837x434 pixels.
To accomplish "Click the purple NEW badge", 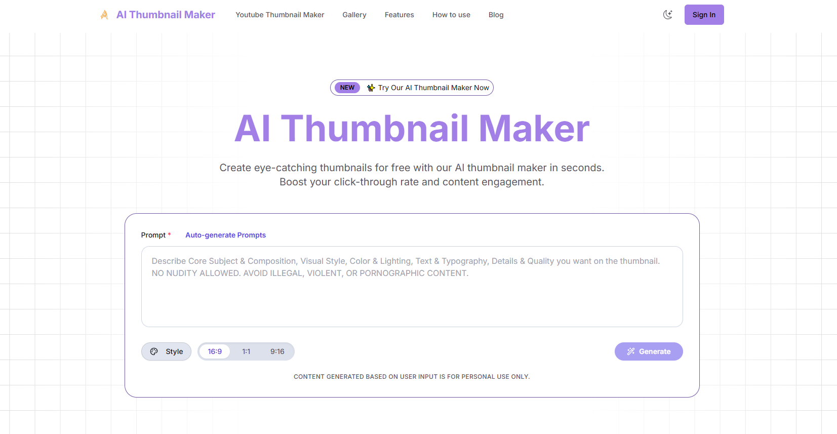I will 347,88.
